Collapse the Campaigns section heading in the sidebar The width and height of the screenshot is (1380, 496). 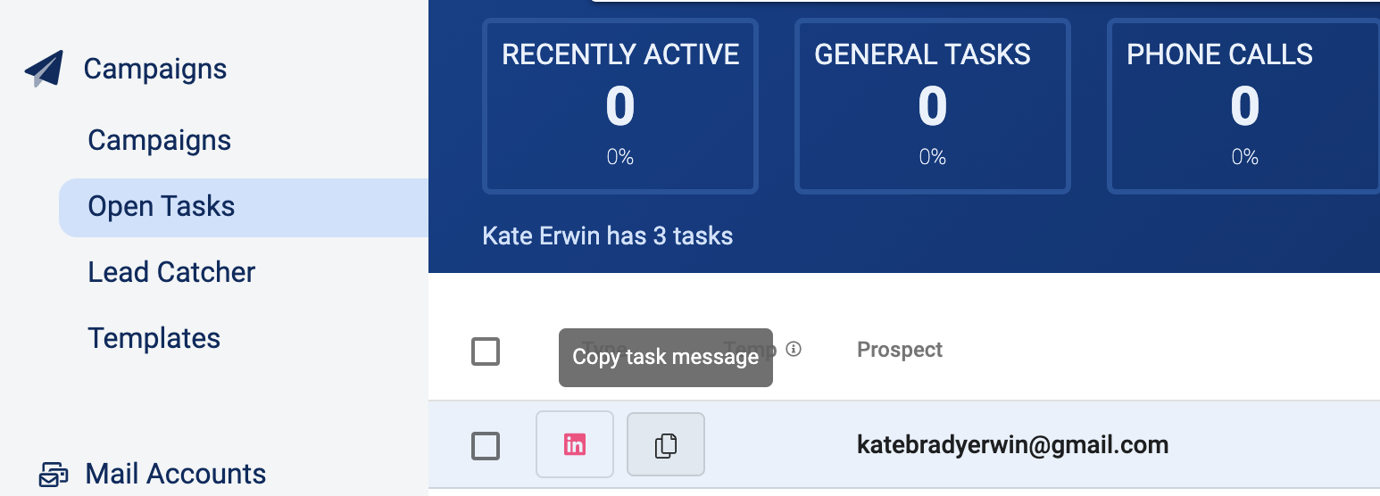tap(155, 69)
